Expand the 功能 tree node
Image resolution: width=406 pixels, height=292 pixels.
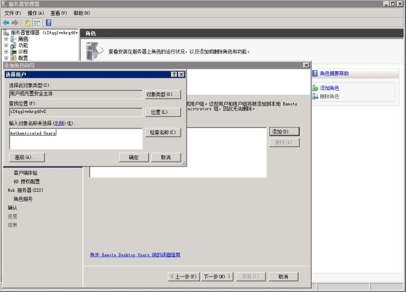(6, 45)
